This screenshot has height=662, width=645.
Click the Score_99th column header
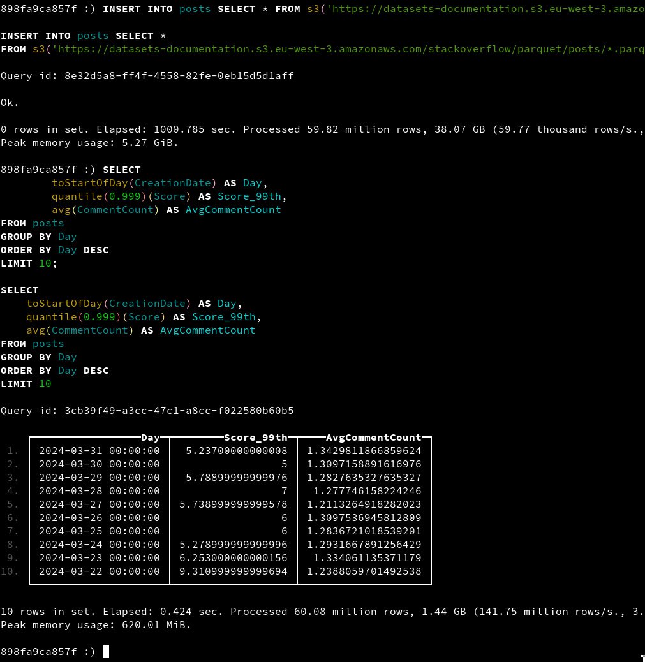255,438
